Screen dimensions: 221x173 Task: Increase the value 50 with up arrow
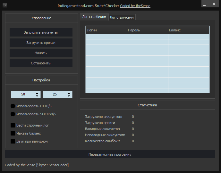tap(37, 93)
